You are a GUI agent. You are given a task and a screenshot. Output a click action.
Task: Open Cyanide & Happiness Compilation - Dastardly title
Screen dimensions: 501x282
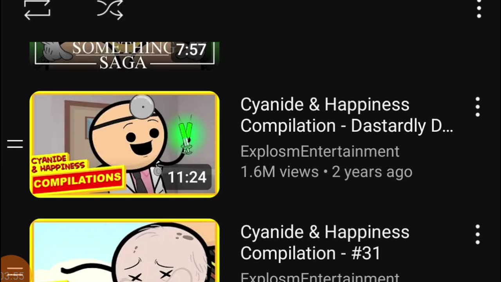[347, 115]
